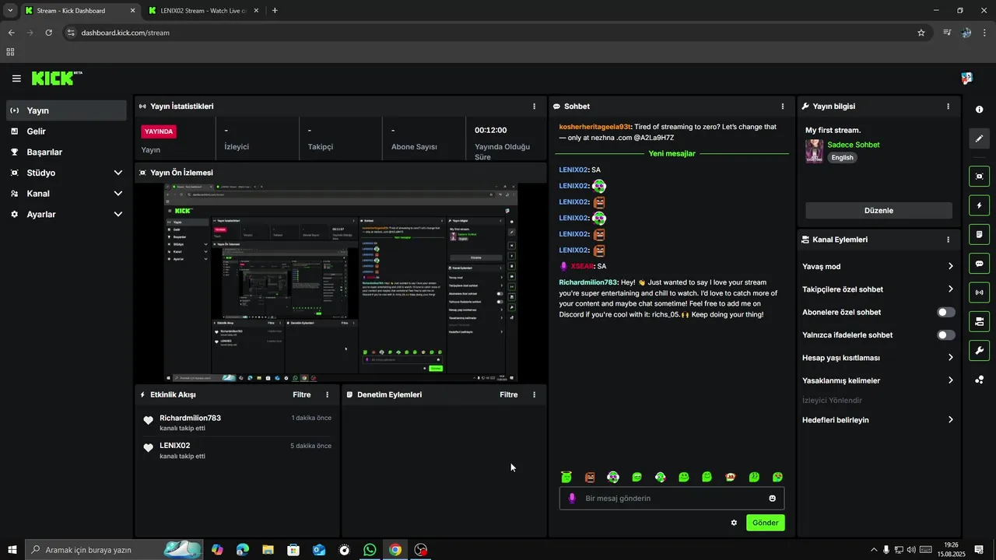Viewport: 996px width, 560px height.
Task: Toggle the document log widget icon
Action: click(x=979, y=234)
